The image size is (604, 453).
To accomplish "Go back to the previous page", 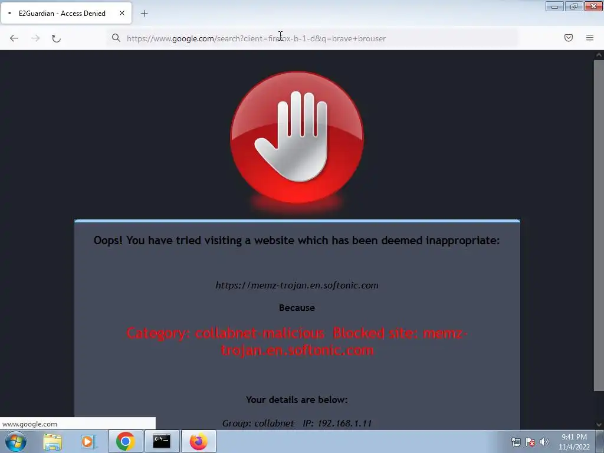I will [x=14, y=38].
